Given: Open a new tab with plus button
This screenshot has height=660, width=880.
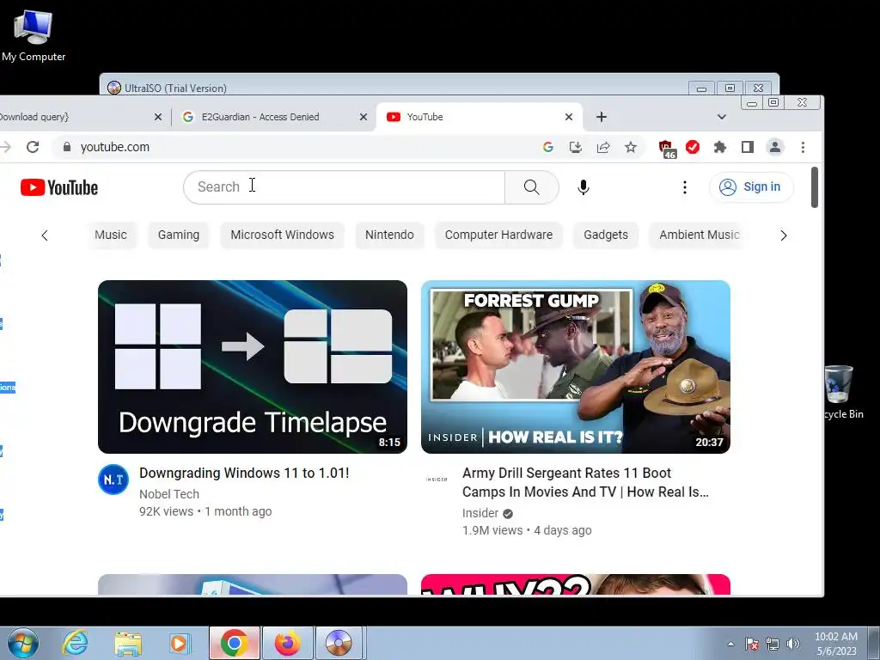Looking at the screenshot, I should [601, 117].
